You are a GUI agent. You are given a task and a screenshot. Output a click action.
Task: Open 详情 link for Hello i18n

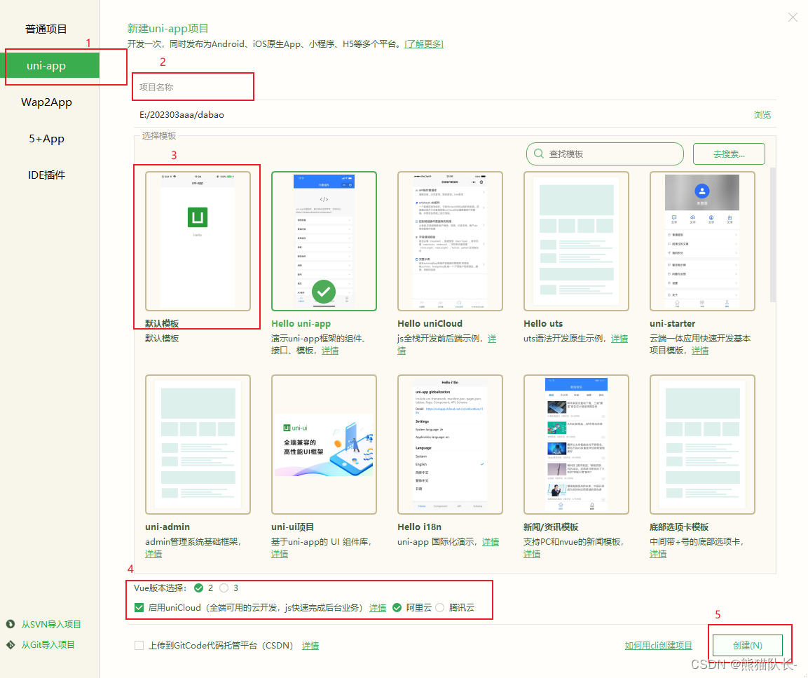click(491, 542)
